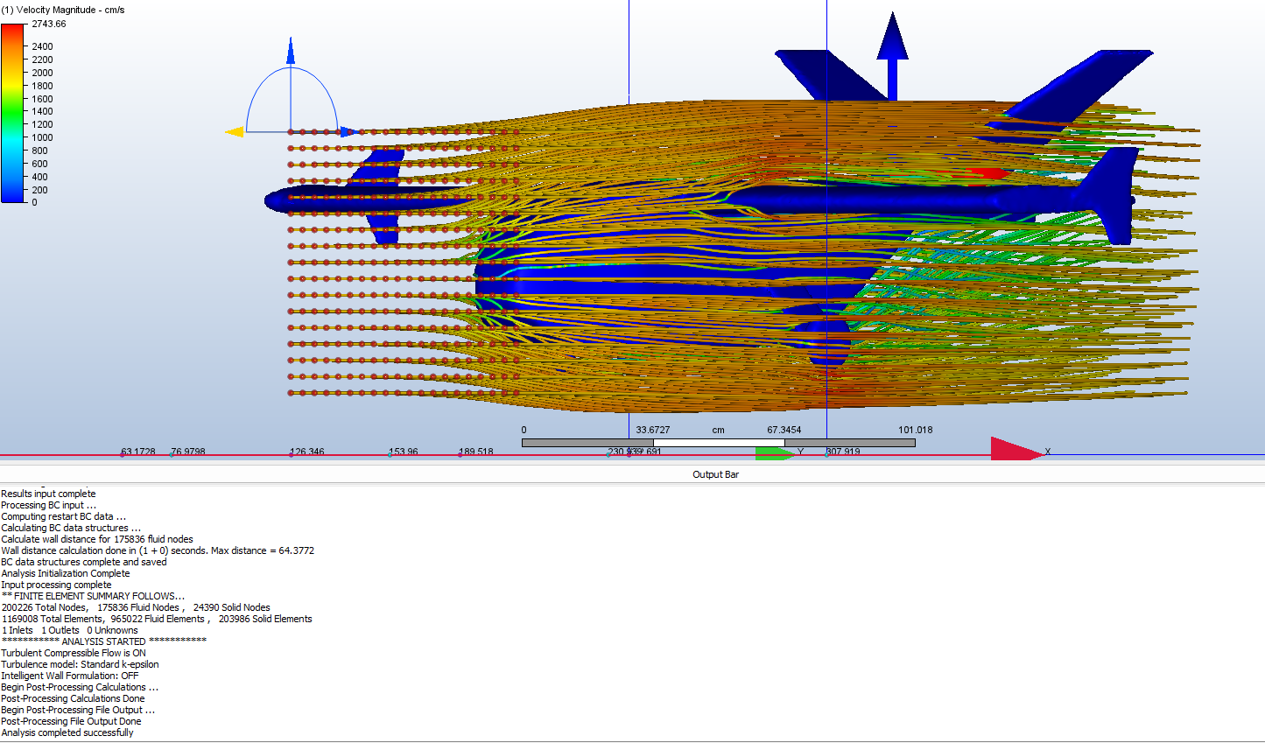This screenshot has width=1265, height=743.
Task: Click the 2400 legend tick label
Action: click(x=42, y=46)
